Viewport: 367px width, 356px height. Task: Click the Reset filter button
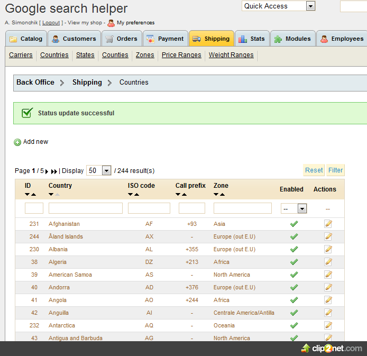click(314, 170)
